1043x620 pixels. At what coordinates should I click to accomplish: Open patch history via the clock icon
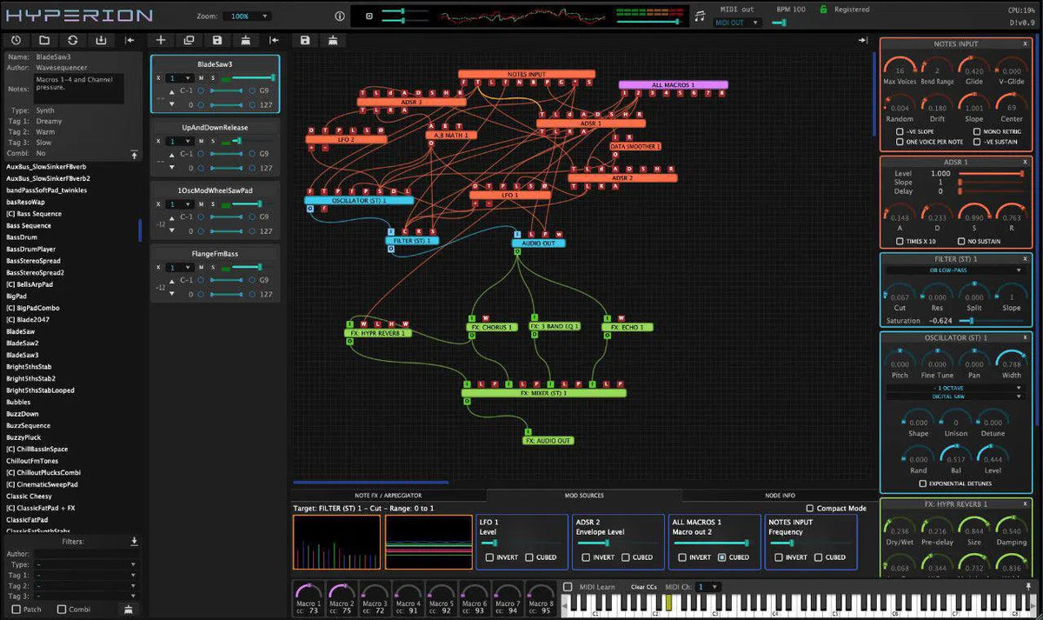click(16, 40)
